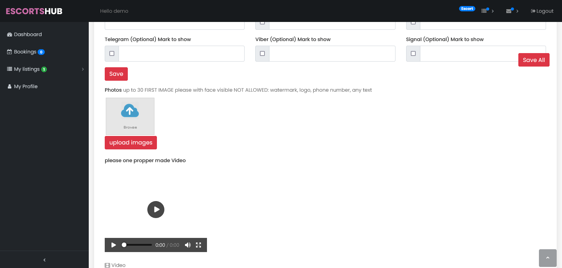This screenshot has height=268, width=562.
Task: Open the list notifications icon in header
Action: [484, 11]
